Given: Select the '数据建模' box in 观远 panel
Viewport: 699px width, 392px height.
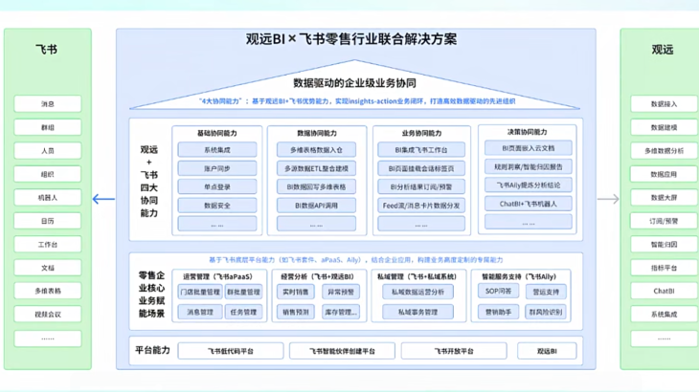Looking at the screenshot, I should [x=664, y=127].
